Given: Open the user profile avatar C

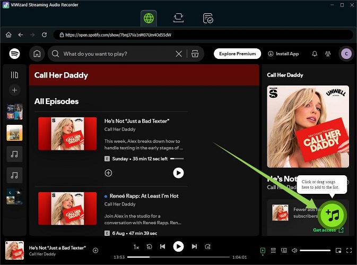Looking at the screenshot, I should click(x=346, y=54).
